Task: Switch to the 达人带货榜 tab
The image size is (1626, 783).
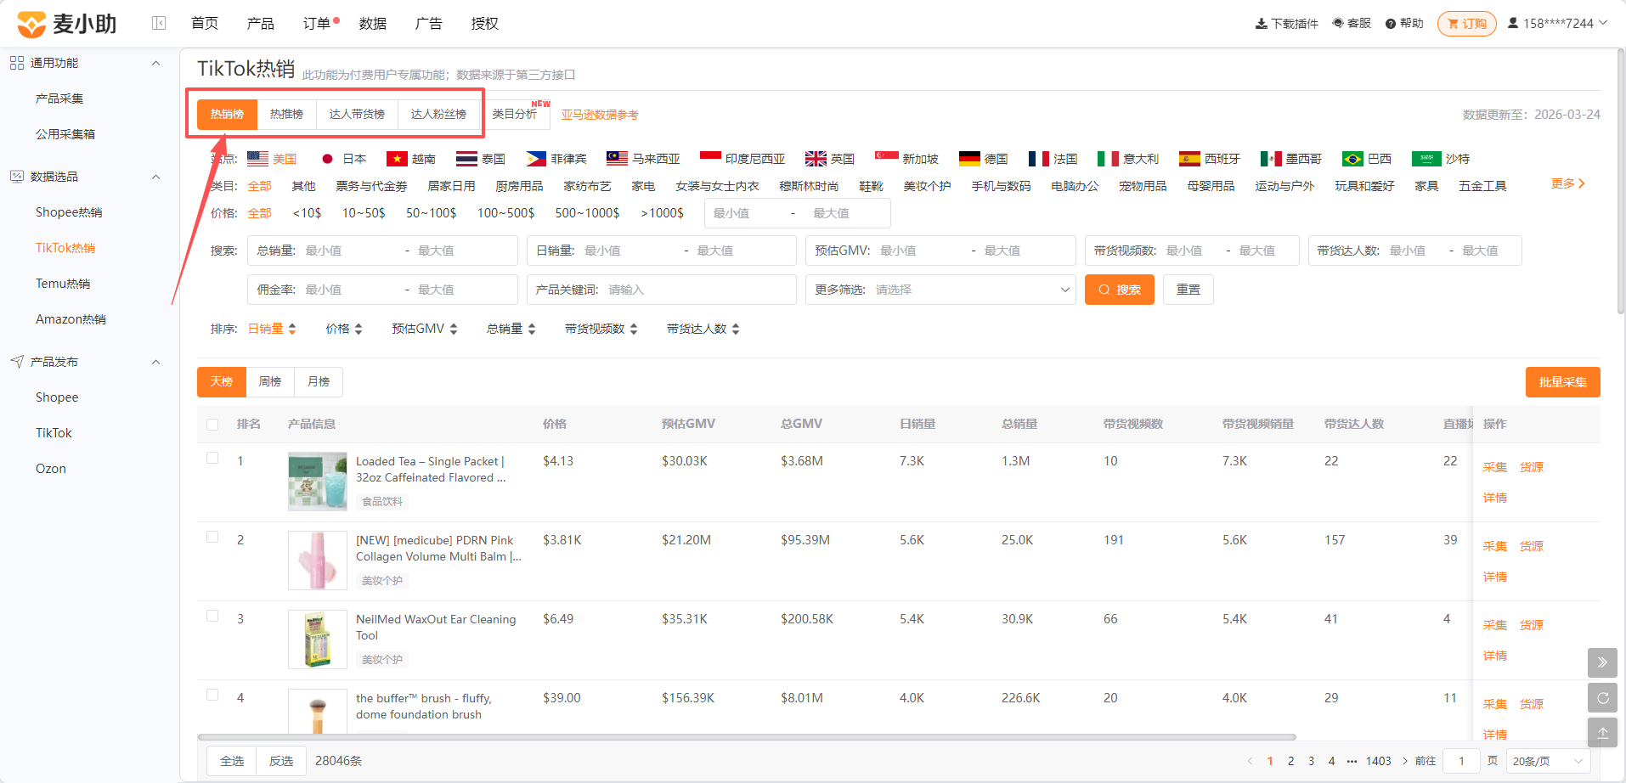Action: coord(357,114)
